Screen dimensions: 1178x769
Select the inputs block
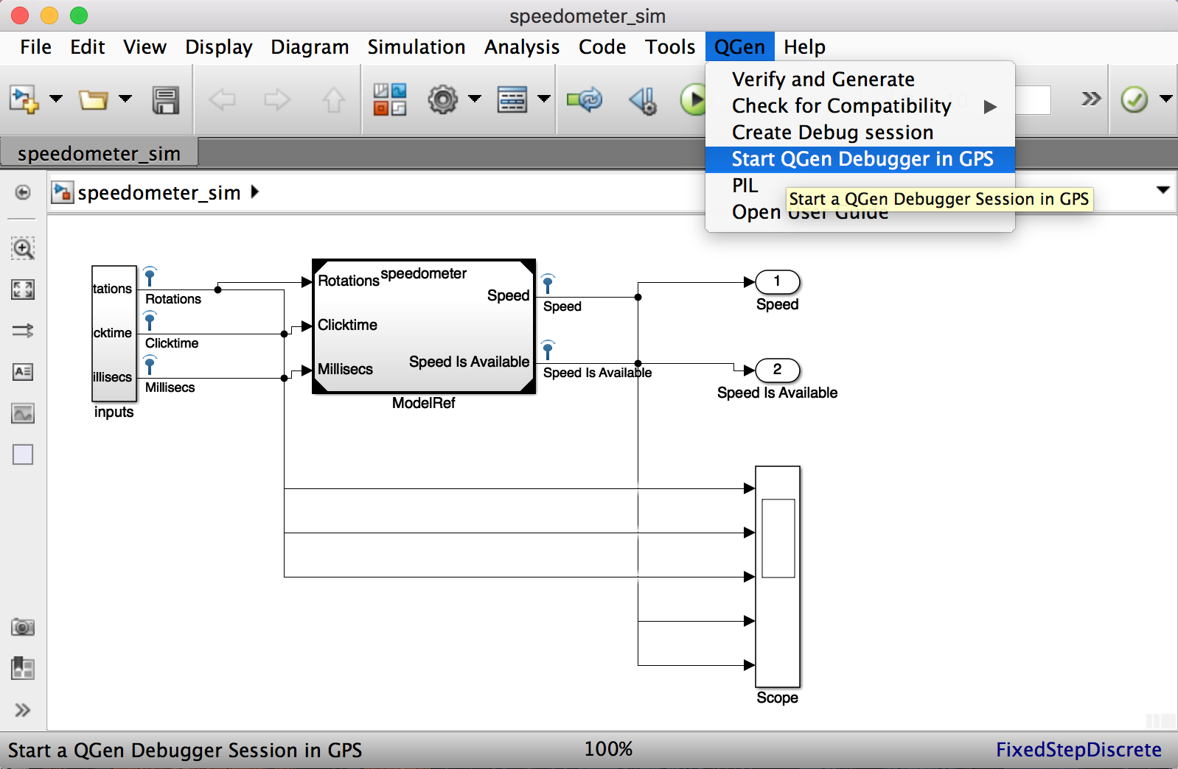pos(114,333)
